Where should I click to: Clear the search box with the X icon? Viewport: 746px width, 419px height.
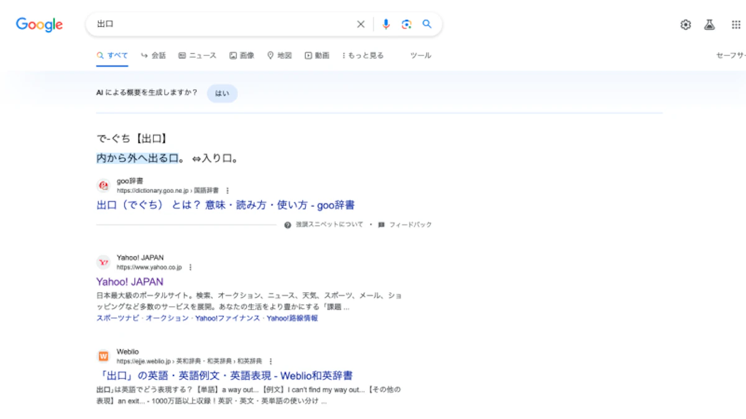[x=361, y=24]
